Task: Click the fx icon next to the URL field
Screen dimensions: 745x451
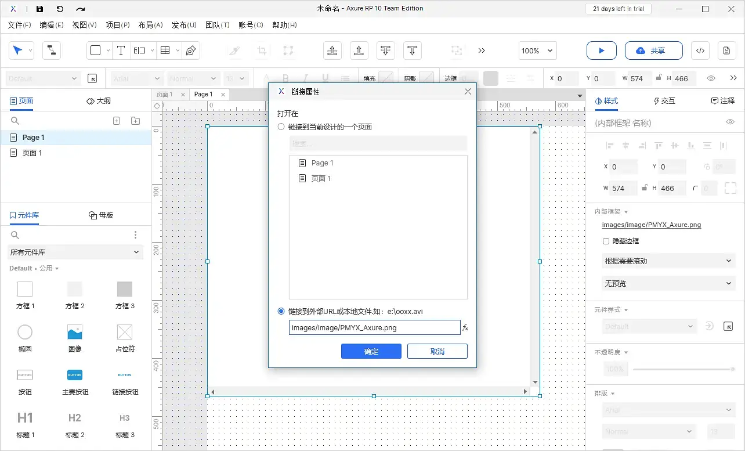Action: pos(465,327)
